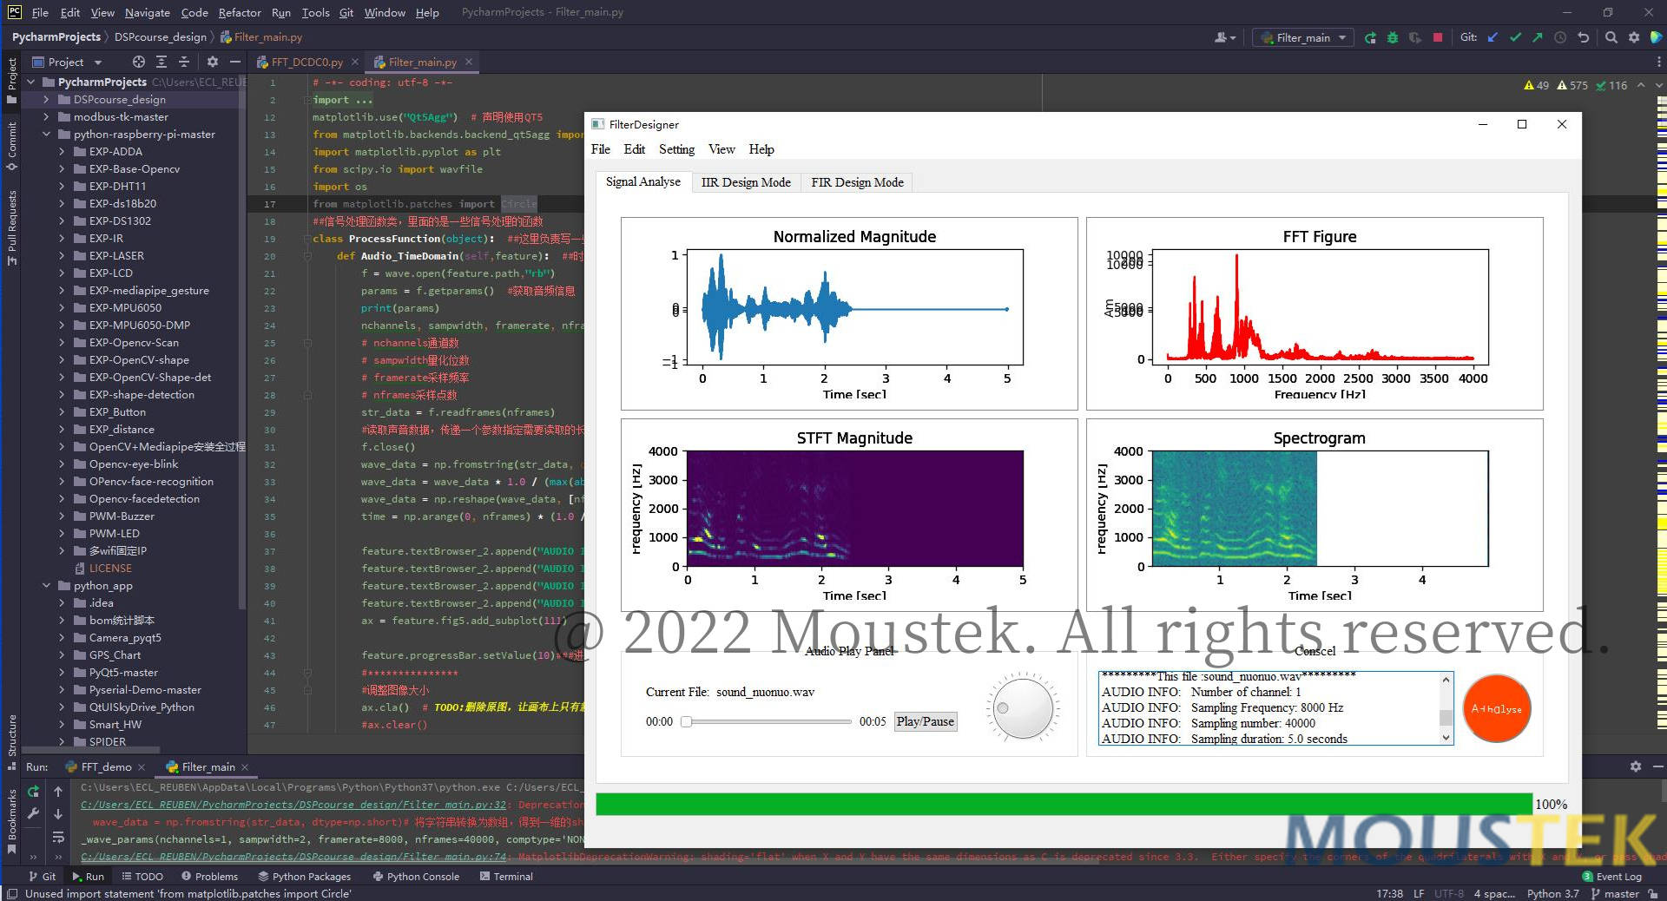Go to next highlighted problem arrow

click(1658, 85)
